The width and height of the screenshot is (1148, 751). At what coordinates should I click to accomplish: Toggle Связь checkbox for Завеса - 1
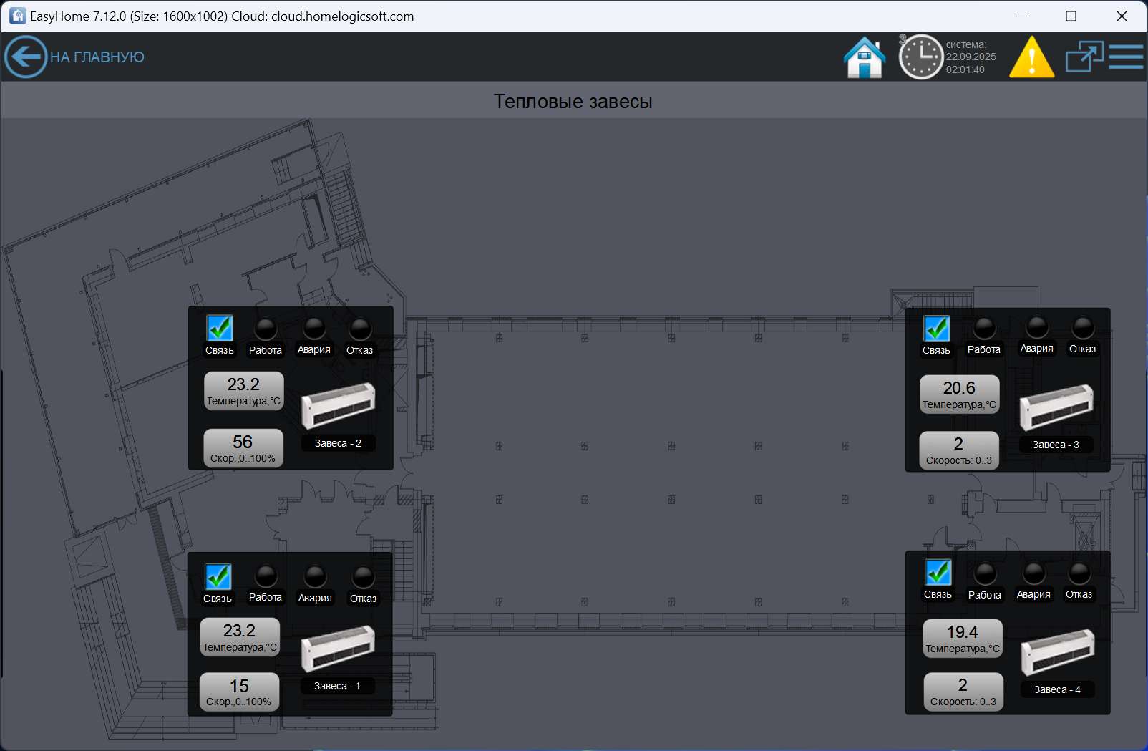click(218, 576)
